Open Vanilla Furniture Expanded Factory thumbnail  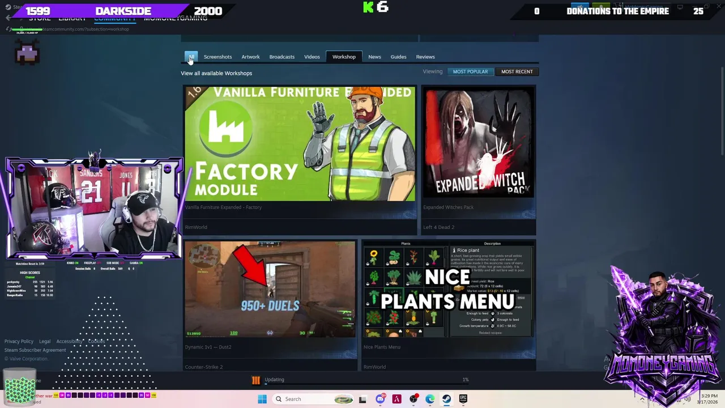[x=300, y=143]
